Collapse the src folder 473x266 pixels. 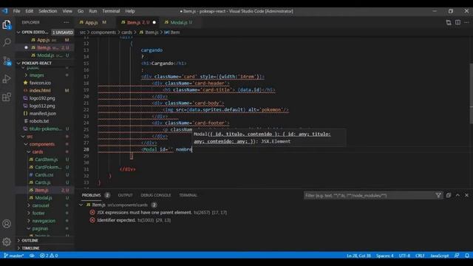pyautogui.click(x=30, y=136)
